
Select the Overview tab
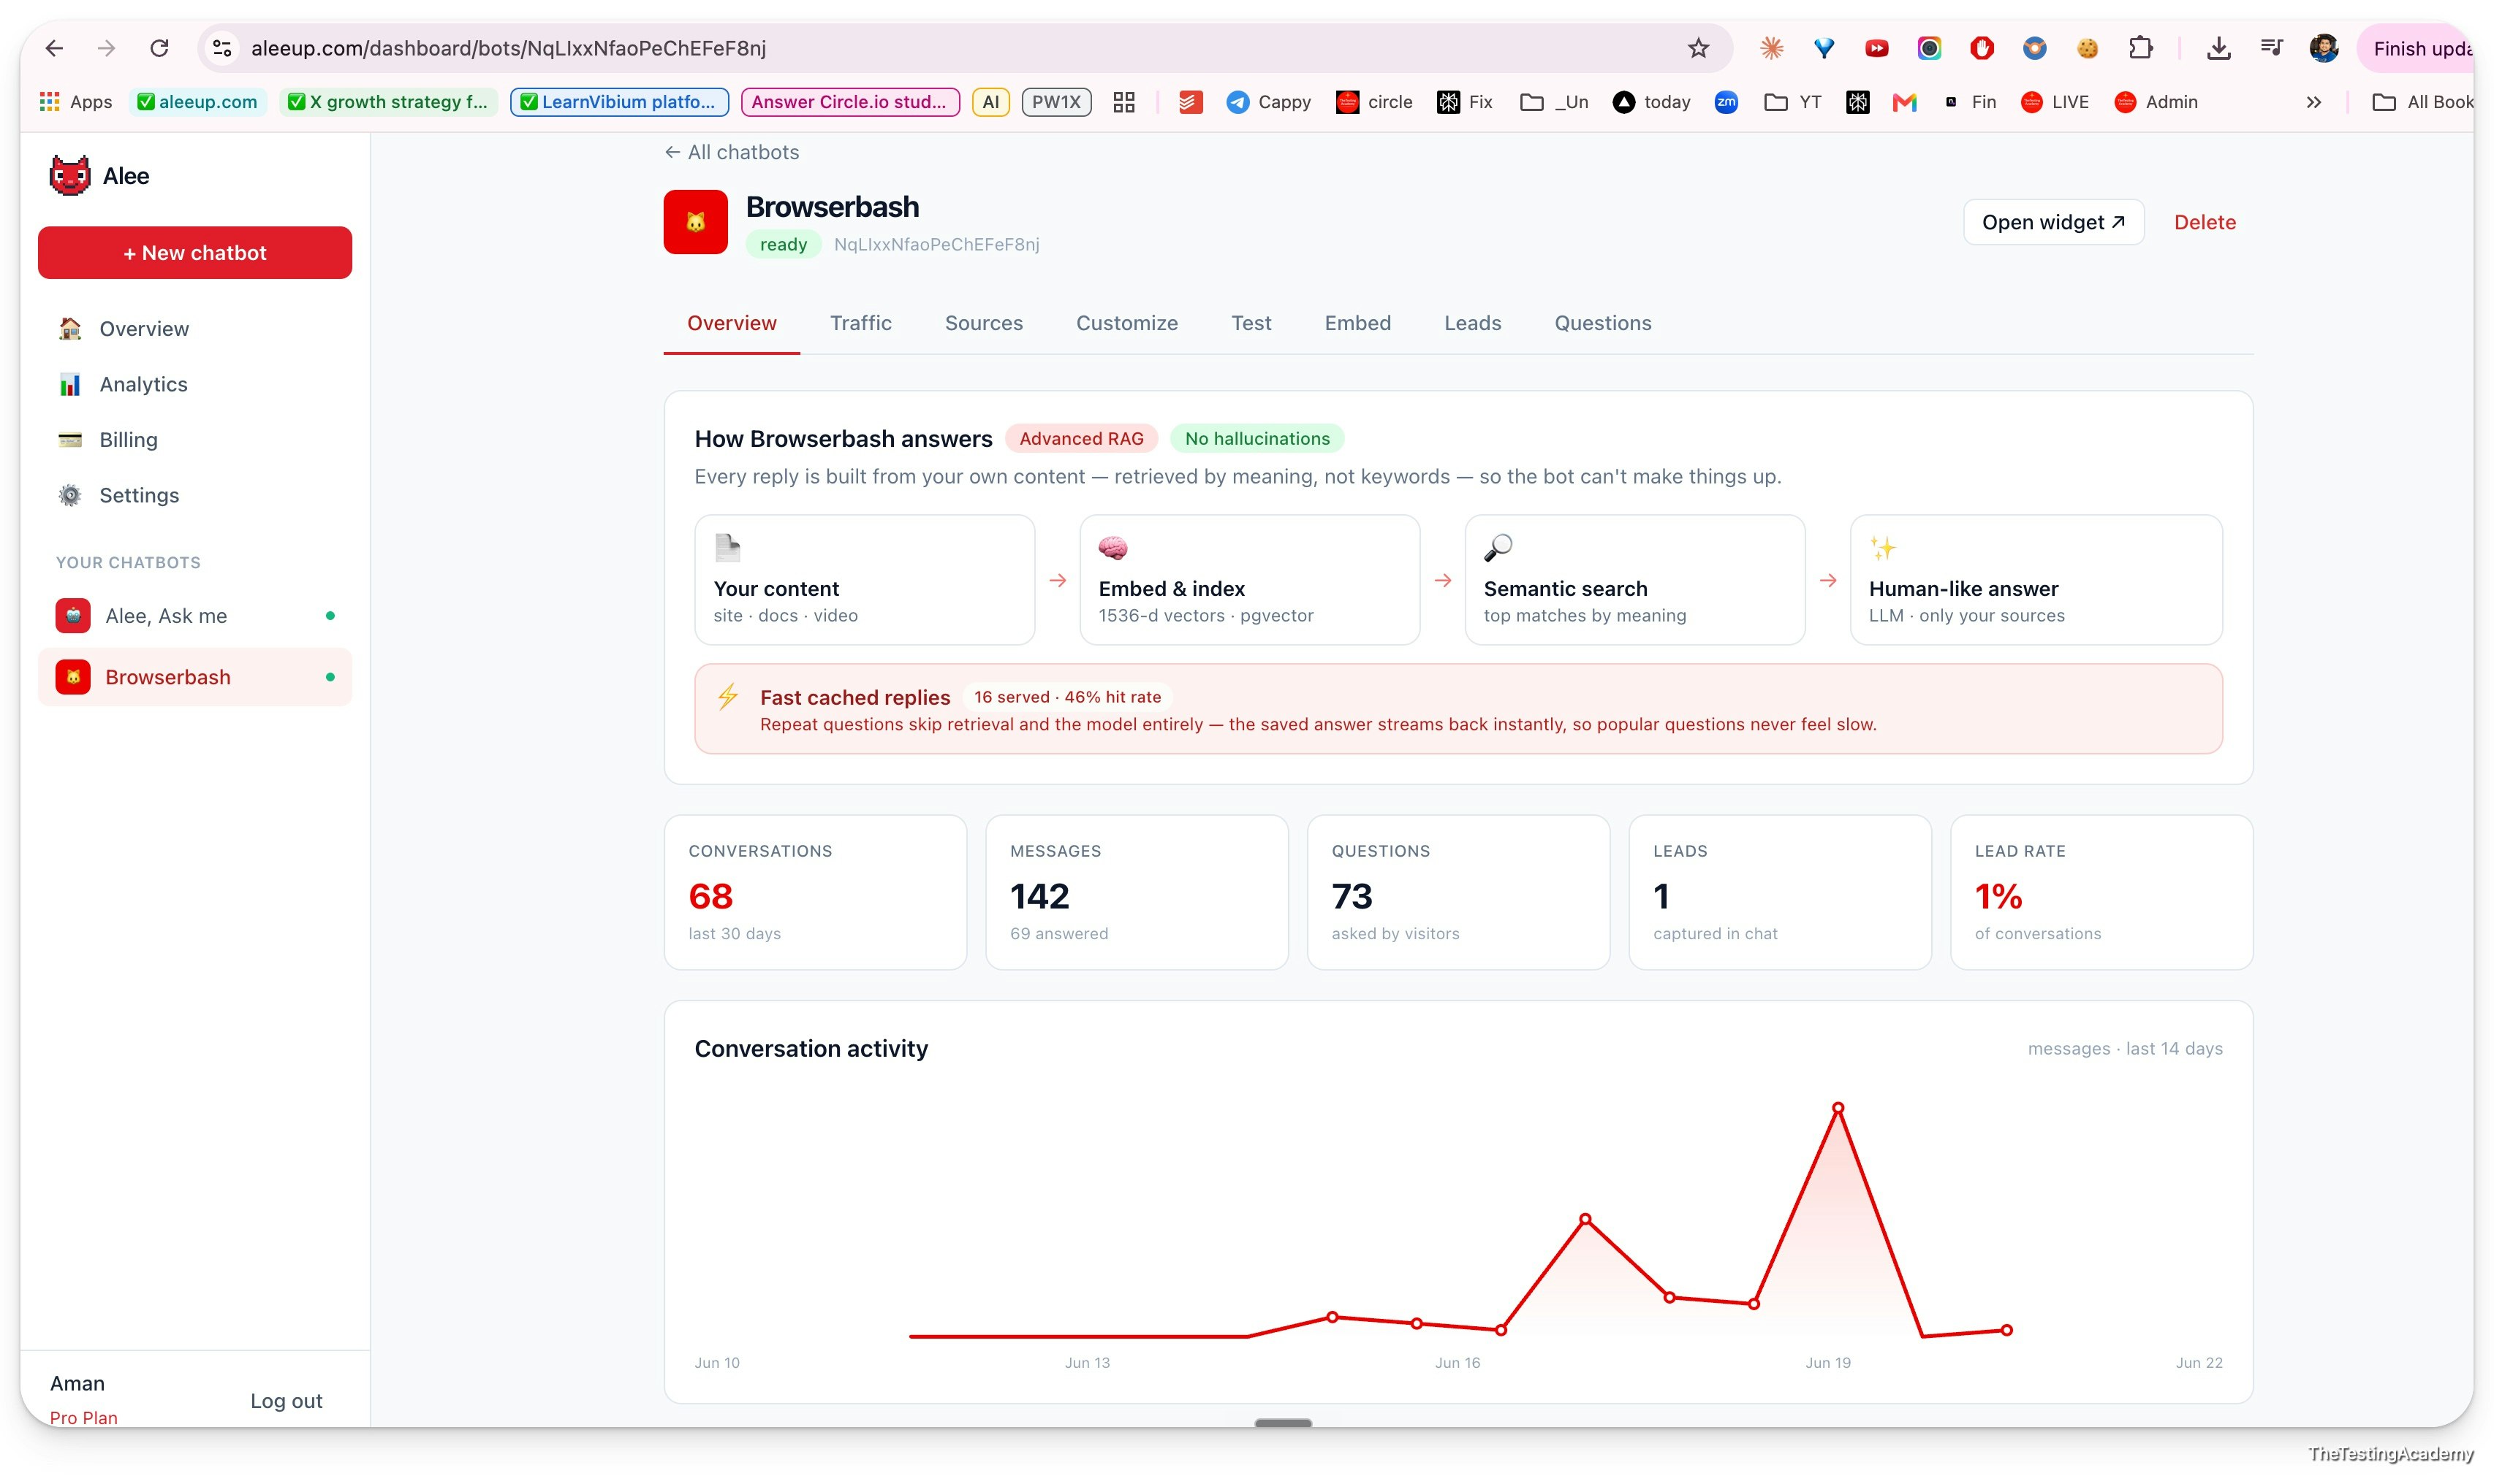[x=732, y=323]
